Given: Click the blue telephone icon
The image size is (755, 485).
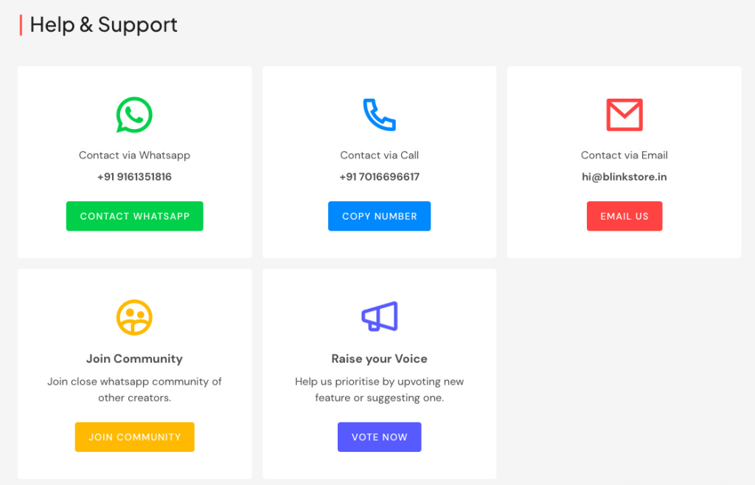Looking at the screenshot, I should tap(379, 115).
